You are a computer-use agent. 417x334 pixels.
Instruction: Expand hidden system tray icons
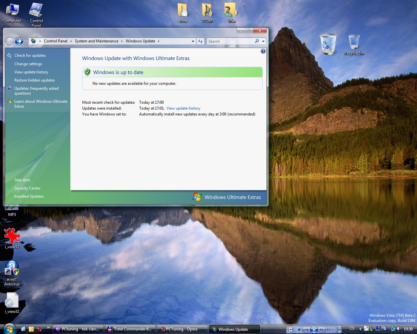pyautogui.click(x=360, y=329)
